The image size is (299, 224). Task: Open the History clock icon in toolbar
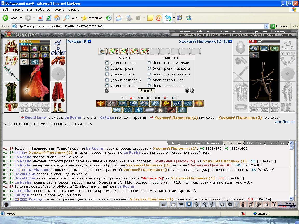pyautogui.click(x=109, y=18)
